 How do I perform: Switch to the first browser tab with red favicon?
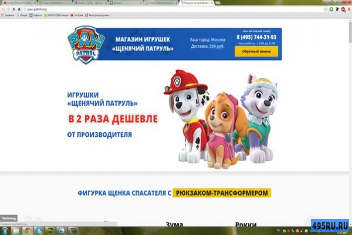coord(19,3)
